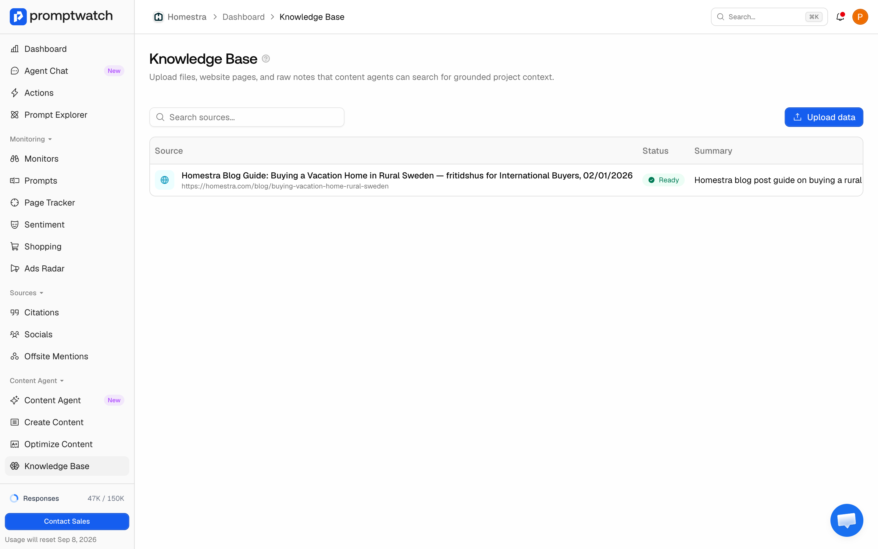Open the notifications bell
The width and height of the screenshot is (878, 549).
[840, 17]
